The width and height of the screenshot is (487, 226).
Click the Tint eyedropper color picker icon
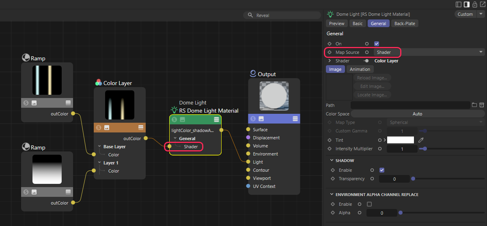point(421,140)
